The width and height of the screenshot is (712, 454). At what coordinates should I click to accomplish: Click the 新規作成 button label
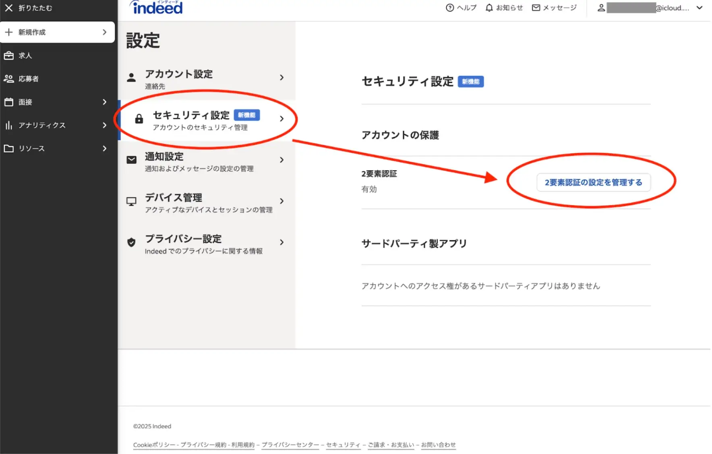(32, 32)
